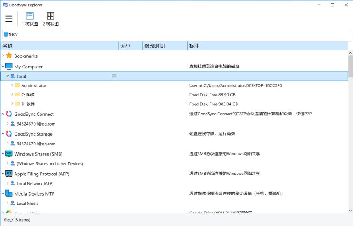Select the GoodSync Connect tree item
The image size is (353, 226).
[34, 114]
